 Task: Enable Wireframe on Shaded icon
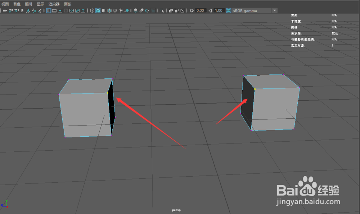(x=109, y=10)
